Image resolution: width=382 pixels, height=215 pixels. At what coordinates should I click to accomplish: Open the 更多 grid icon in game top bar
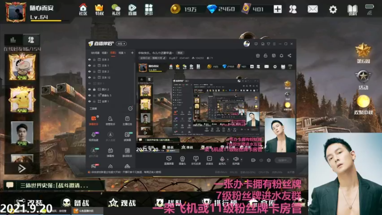click(x=149, y=10)
